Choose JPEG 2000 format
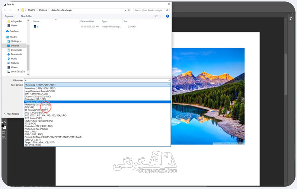 (x=98, y=115)
